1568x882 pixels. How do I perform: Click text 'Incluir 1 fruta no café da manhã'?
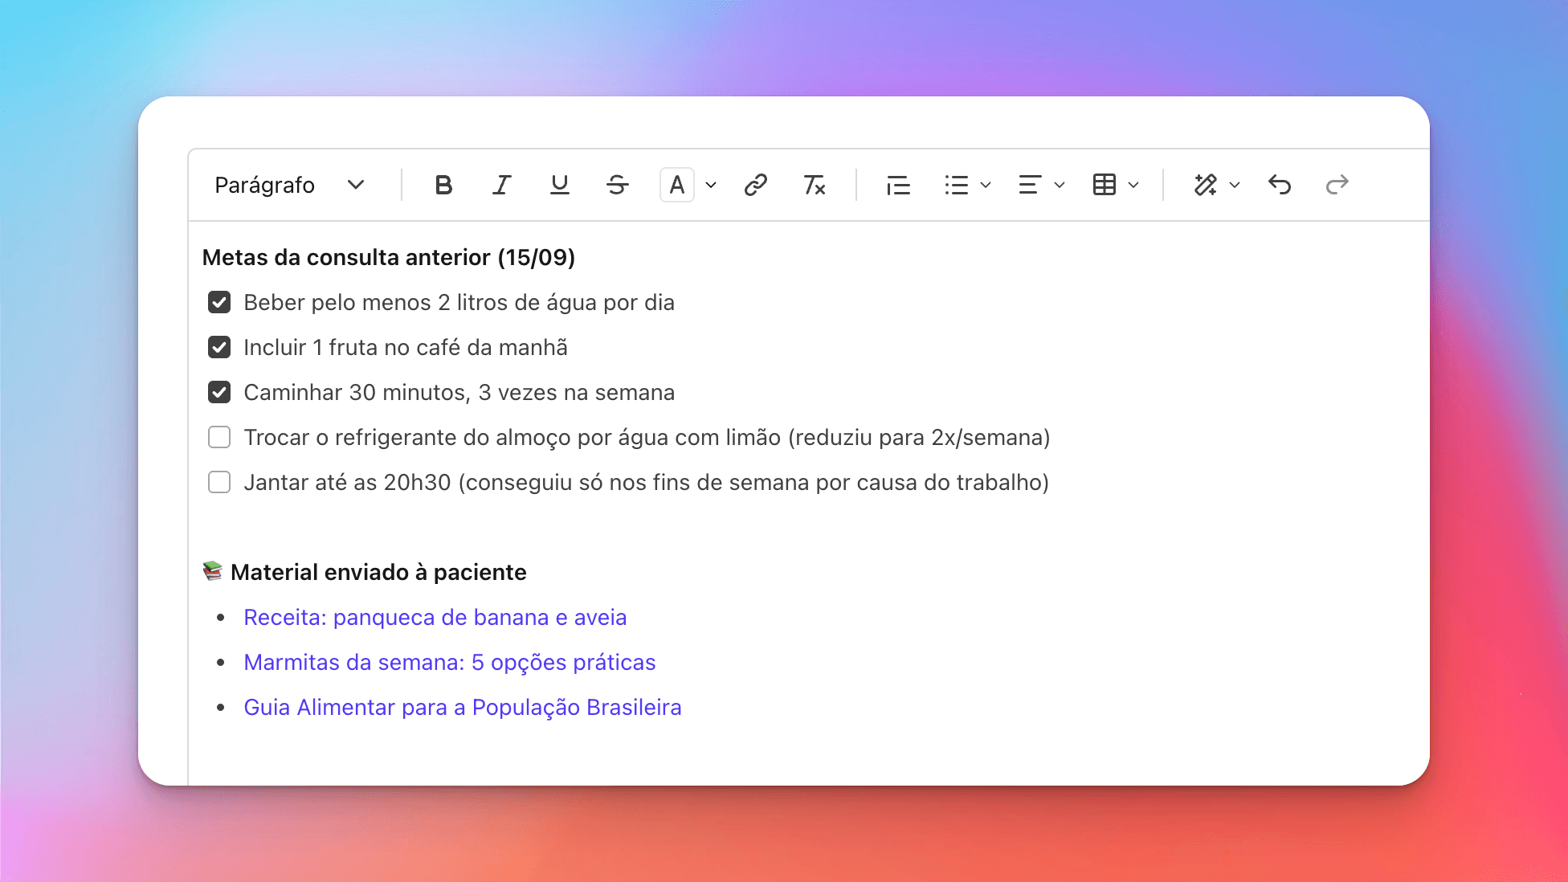click(406, 347)
